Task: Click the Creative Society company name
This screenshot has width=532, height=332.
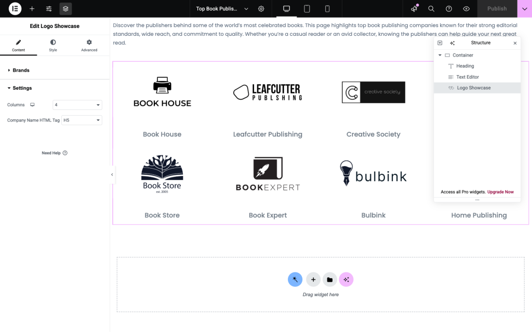Action: 373,134
